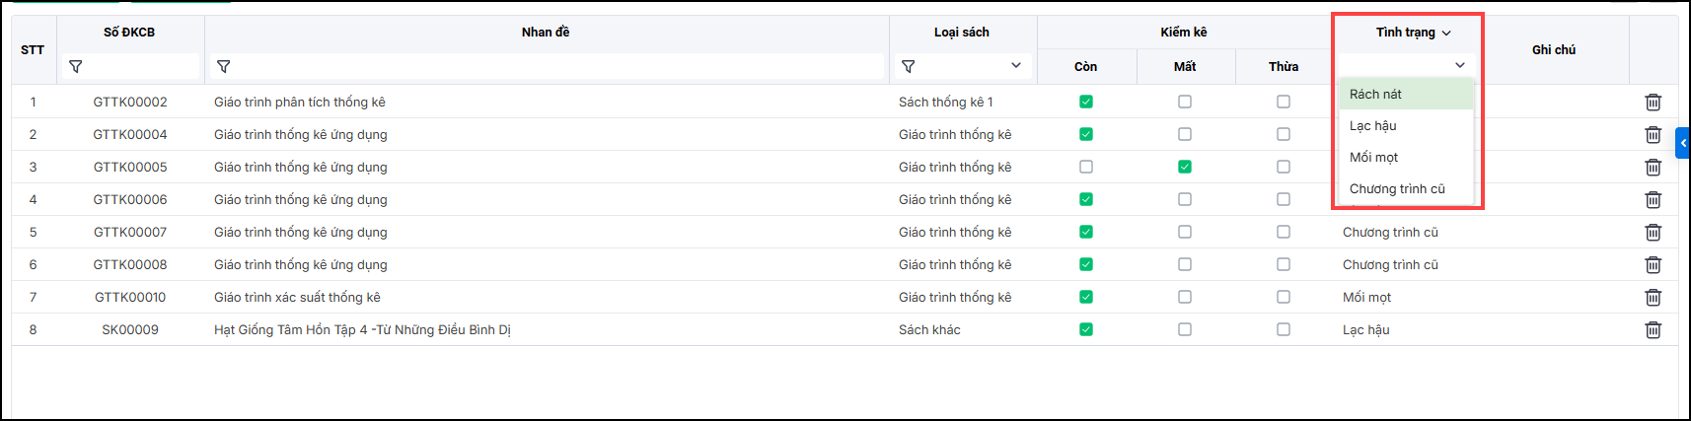Uncheck Mất checkbox for GTTK00005
This screenshot has height=421, width=1691.
point(1185,167)
